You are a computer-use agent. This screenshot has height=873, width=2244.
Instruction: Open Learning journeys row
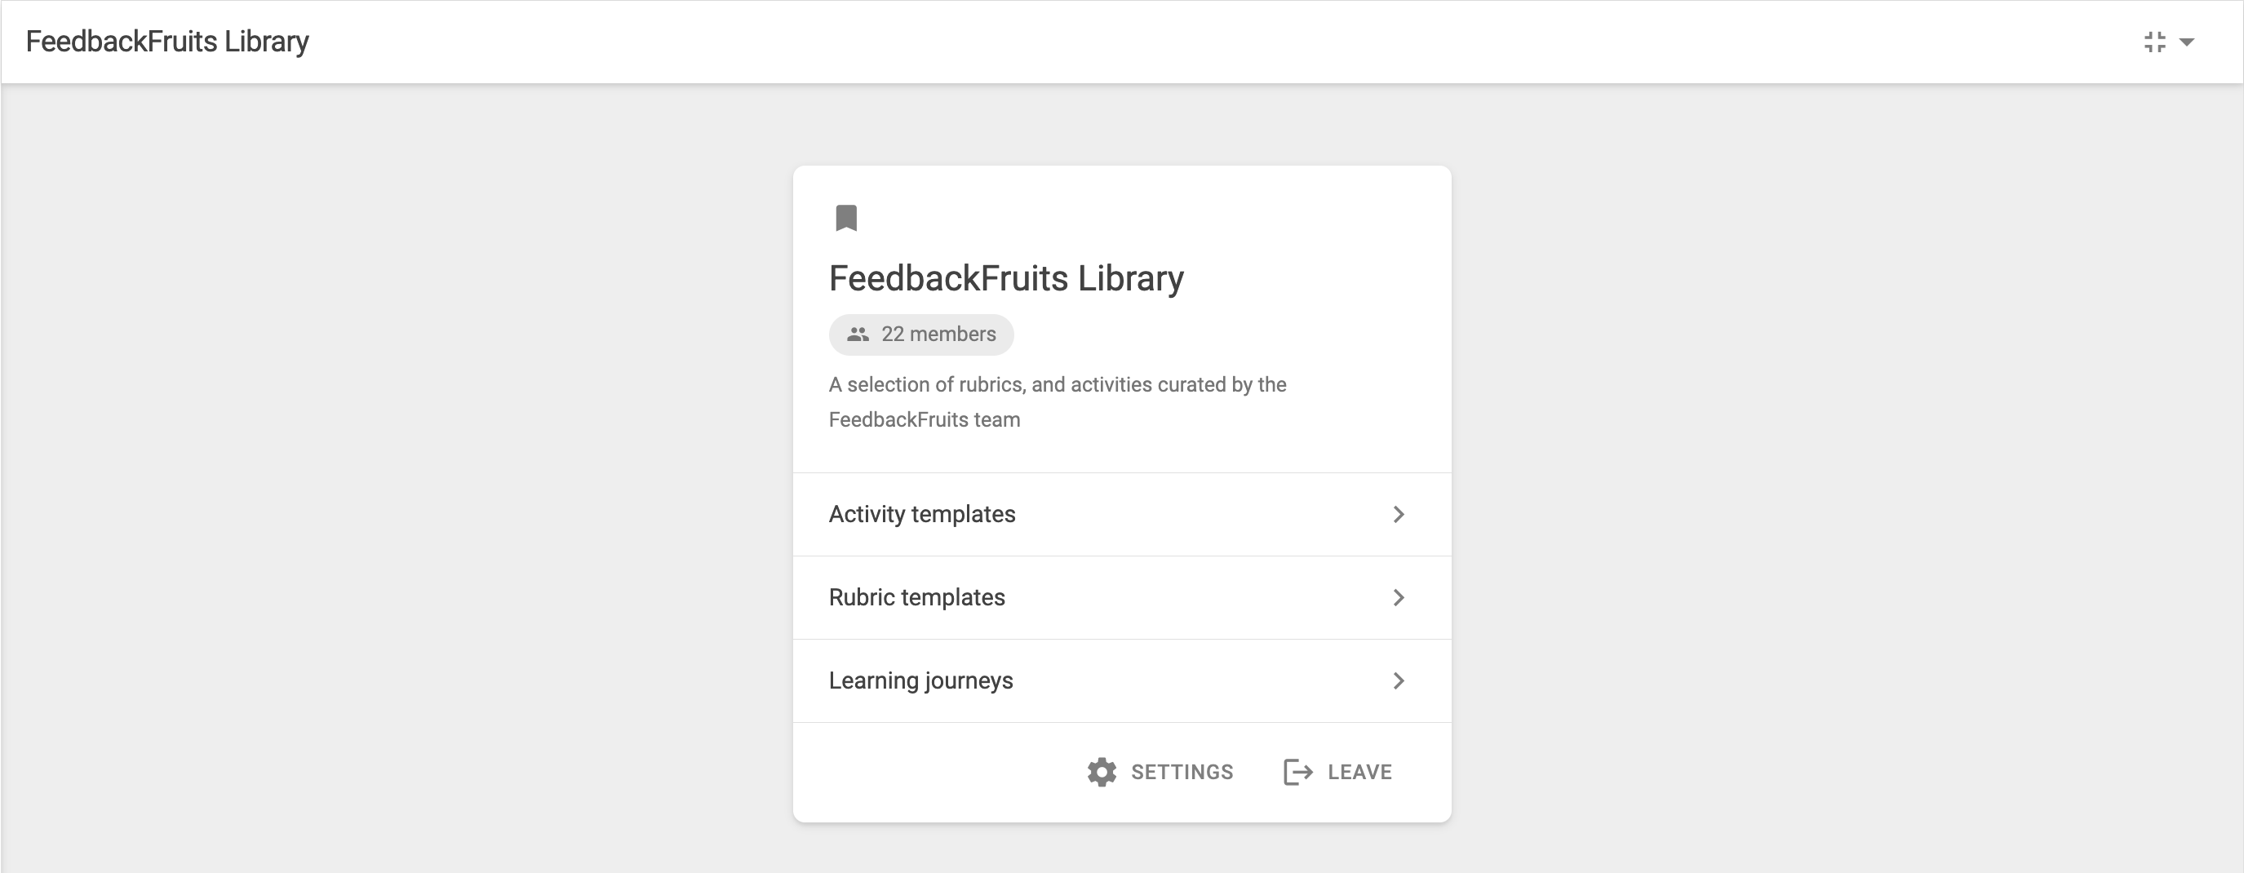(x=1122, y=680)
